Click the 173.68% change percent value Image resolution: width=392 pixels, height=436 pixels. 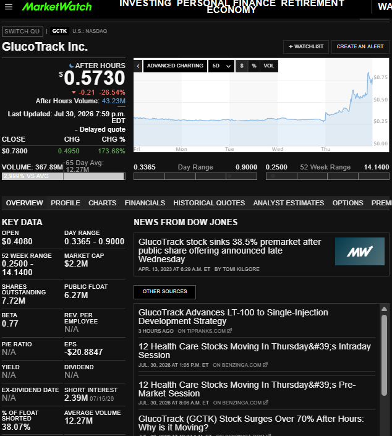(x=111, y=151)
